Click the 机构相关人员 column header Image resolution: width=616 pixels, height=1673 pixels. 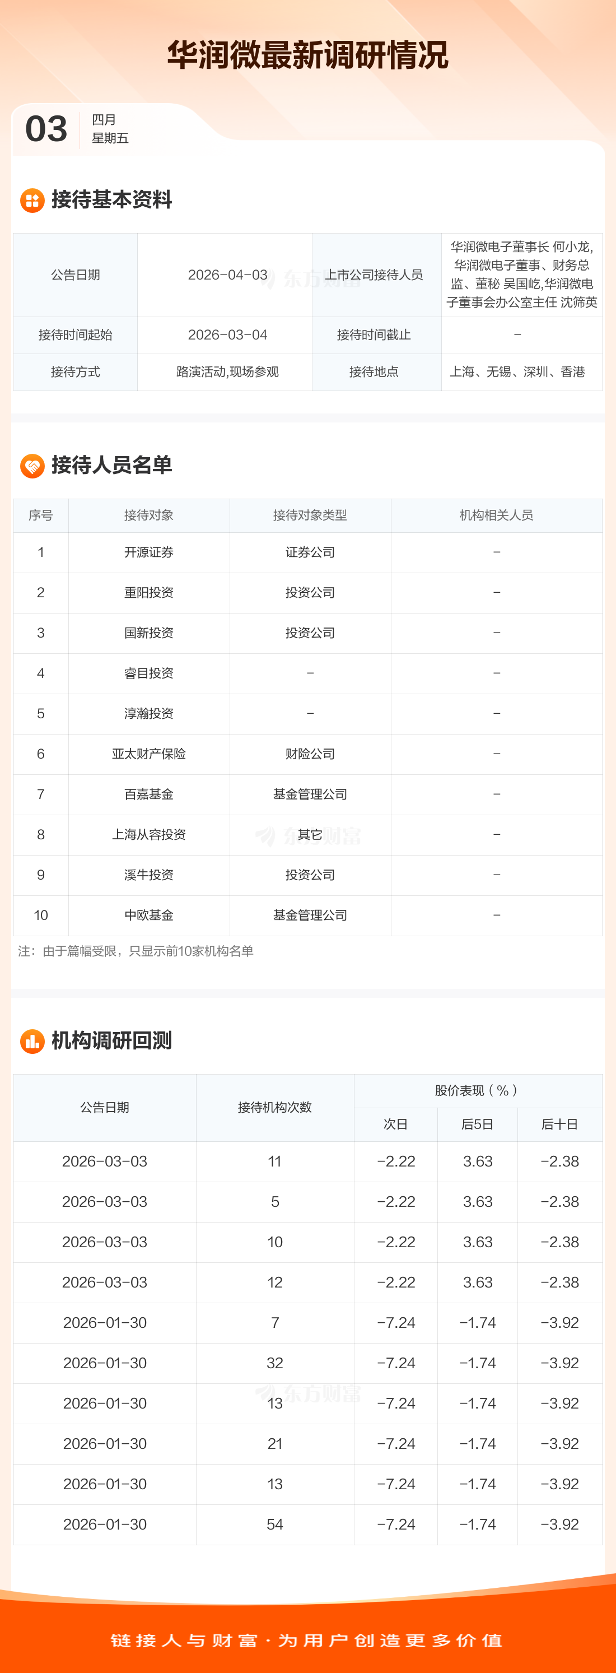[496, 515]
